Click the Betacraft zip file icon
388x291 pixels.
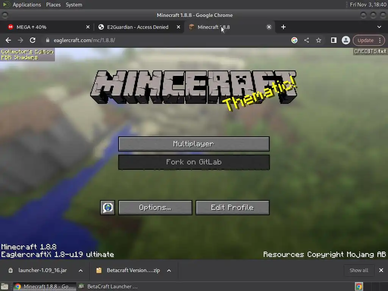click(x=99, y=270)
